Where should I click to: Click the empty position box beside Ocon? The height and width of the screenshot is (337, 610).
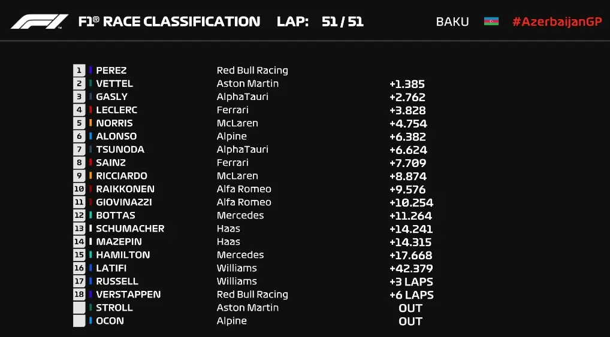coord(79,321)
